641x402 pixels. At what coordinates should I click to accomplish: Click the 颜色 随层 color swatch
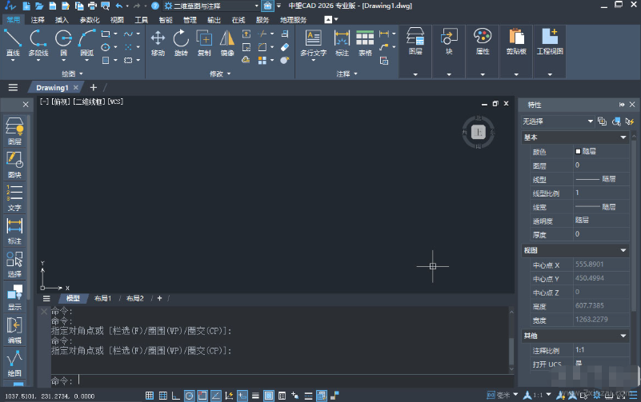tap(578, 151)
